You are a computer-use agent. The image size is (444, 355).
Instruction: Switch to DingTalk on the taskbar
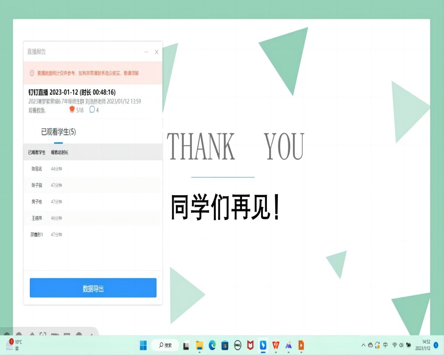tap(263, 345)
